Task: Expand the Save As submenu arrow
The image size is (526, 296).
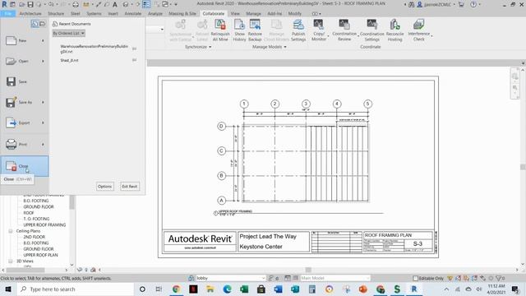Action: tap(43, 102)
